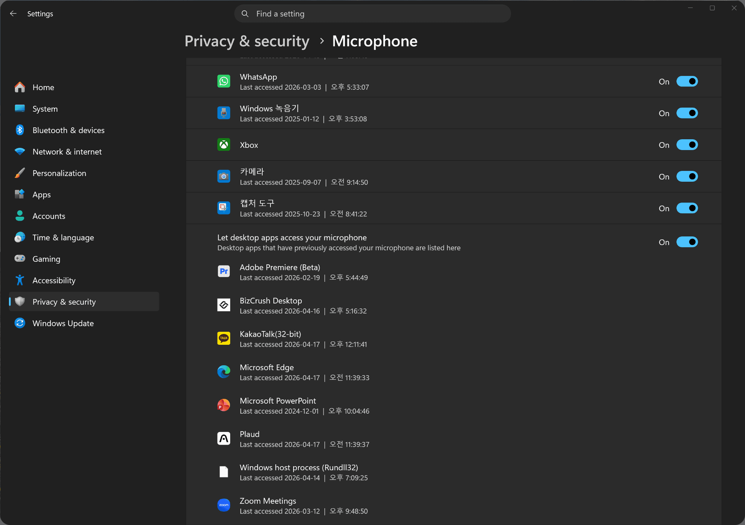The image size is (745, 525).
Task: Switch off 카메라 microphone access
Action: [x=687, y=176]
